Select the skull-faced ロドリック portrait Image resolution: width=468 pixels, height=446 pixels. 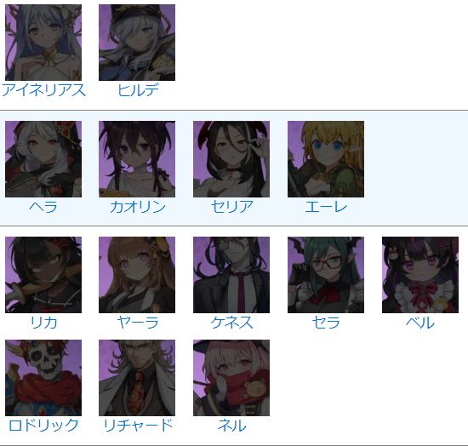[43, 378]
